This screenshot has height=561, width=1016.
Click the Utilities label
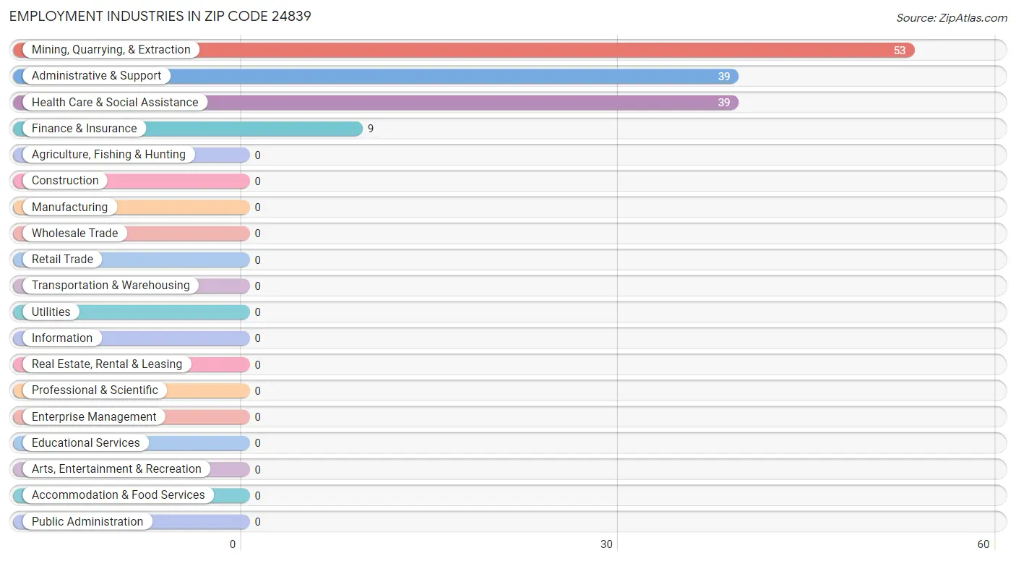[x=51, y=312]
